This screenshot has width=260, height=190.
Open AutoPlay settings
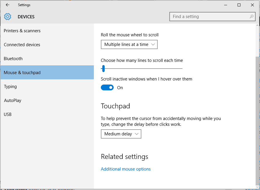(x=13, y=101)
